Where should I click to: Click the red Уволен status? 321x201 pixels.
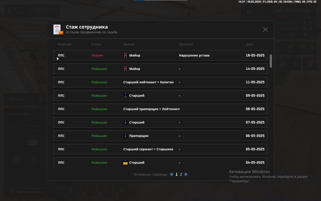pos(97,55)
